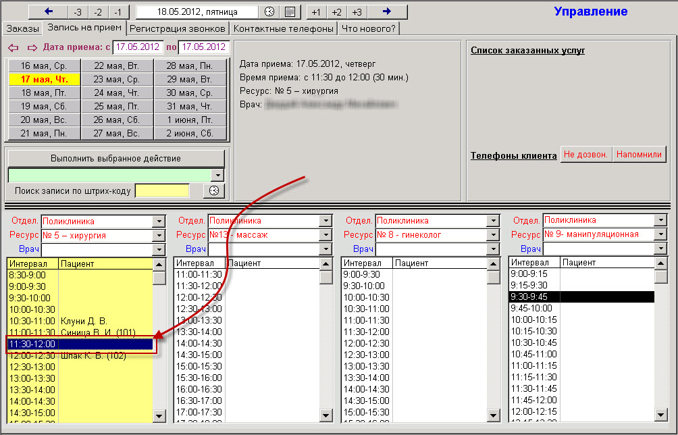Click scroll up arrow in the гинеколог schedule list
Screen dimensions: 678x435
point(494,263)
